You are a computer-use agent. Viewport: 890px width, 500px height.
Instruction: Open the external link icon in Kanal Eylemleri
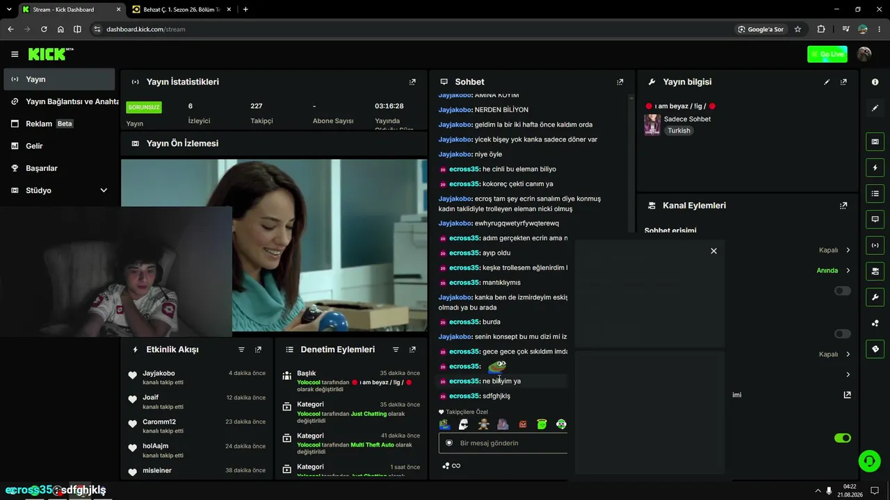847,395
